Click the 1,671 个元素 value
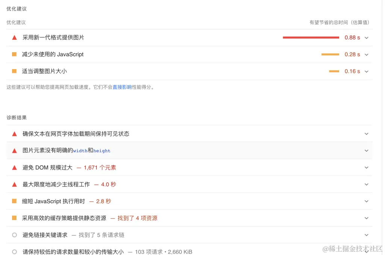The image size is (385, 255). (100, 168)
